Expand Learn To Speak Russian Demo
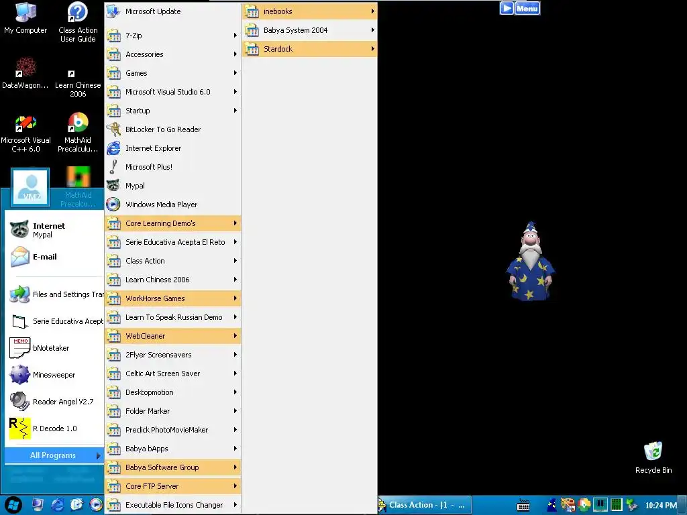Viewport: 687px width, 515px height. point(173,317)
